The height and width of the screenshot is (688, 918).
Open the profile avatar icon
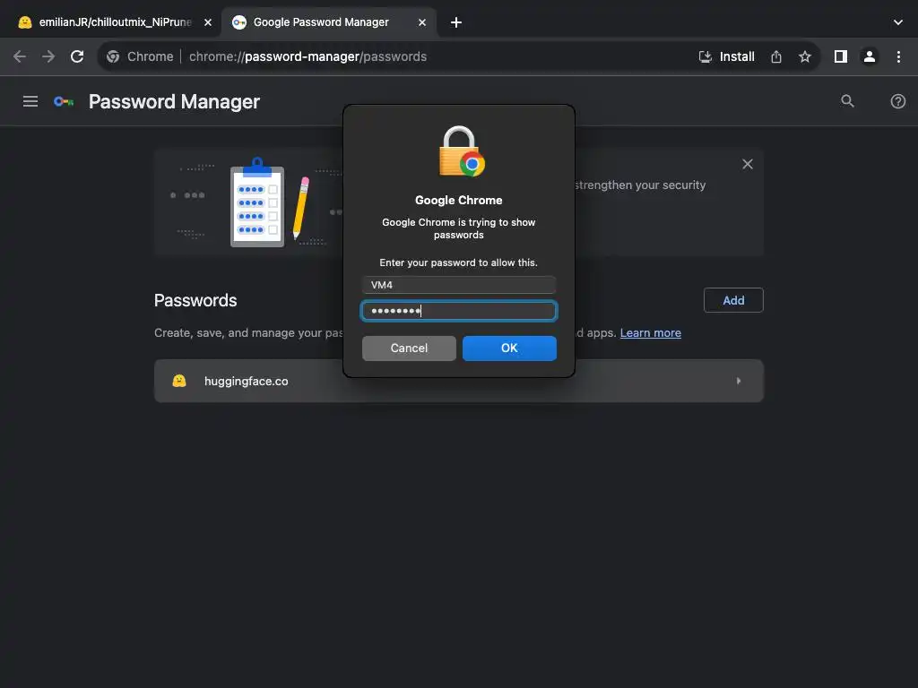tap(870, 56)
